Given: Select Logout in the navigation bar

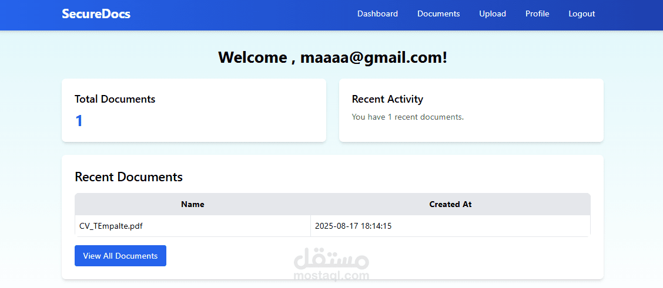Looking at the screenshot, I should point(582,14).
